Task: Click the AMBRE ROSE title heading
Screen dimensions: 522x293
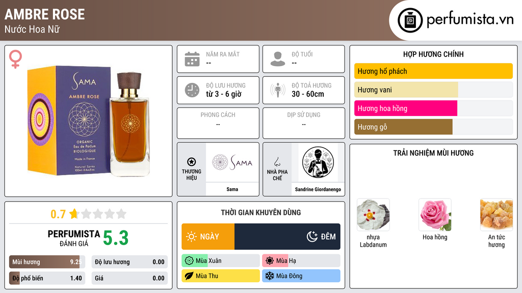Action: point(45,14)
